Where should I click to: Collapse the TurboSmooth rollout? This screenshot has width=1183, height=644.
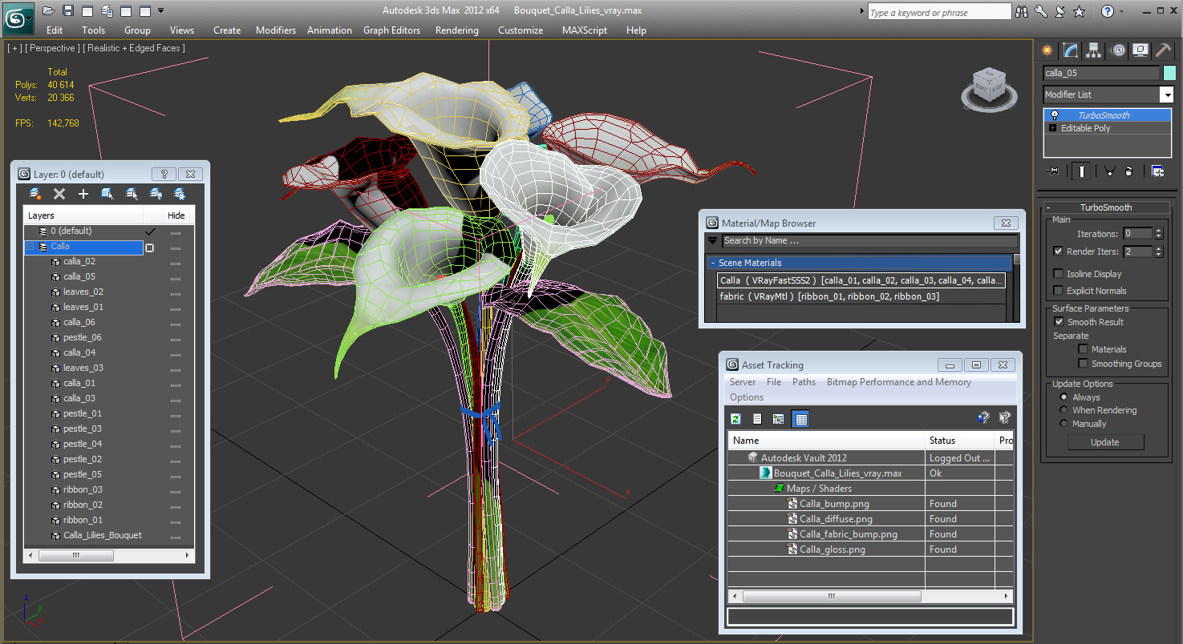(x=1048, y=207)
